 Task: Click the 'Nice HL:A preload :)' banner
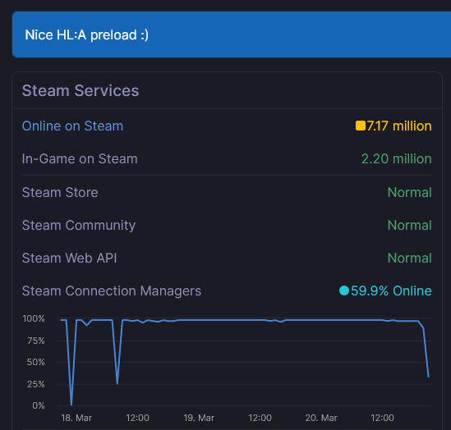pyautogui.click(x=232, y=34)
